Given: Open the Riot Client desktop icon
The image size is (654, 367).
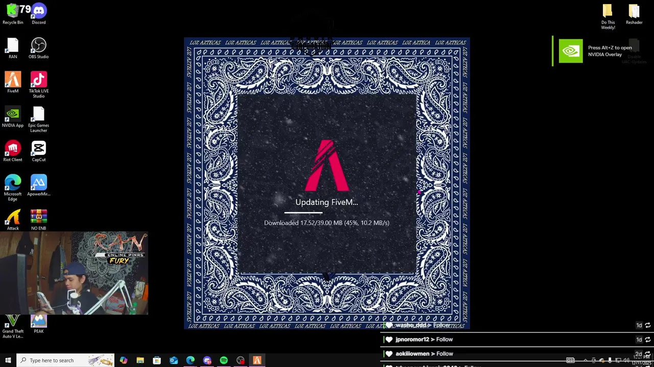Looking at the screenshot, I should pyautogui.click(x=13, y=151).
